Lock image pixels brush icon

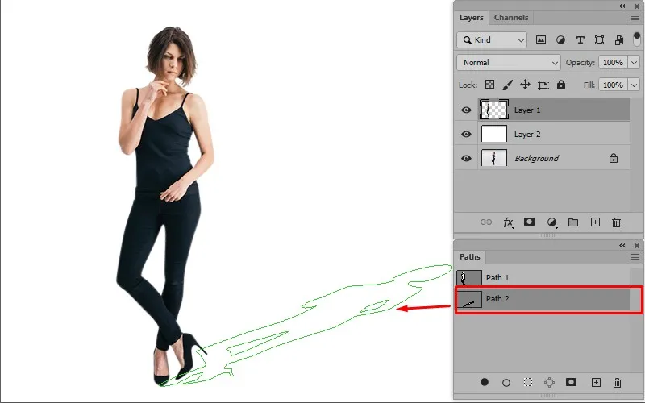click(x=508, y=85)
